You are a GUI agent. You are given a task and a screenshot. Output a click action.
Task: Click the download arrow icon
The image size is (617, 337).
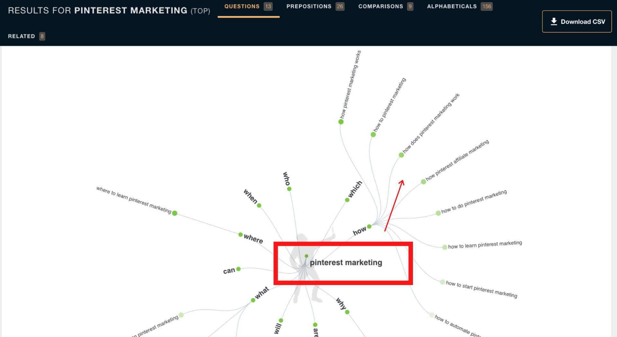pos(554,22)
